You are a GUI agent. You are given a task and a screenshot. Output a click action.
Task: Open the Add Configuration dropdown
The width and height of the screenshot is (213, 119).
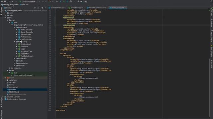point(30,1)
